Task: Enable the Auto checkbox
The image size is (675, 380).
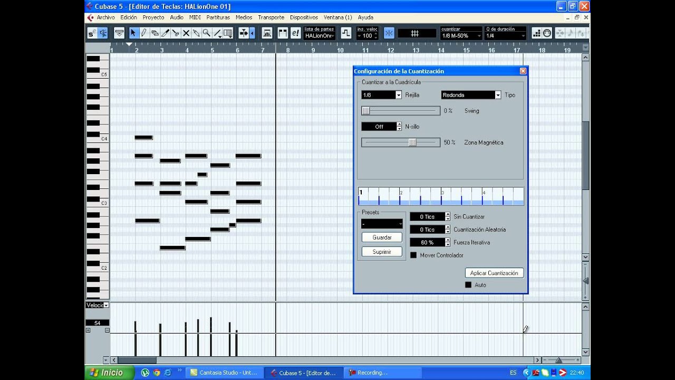Action: click(468, 285)
